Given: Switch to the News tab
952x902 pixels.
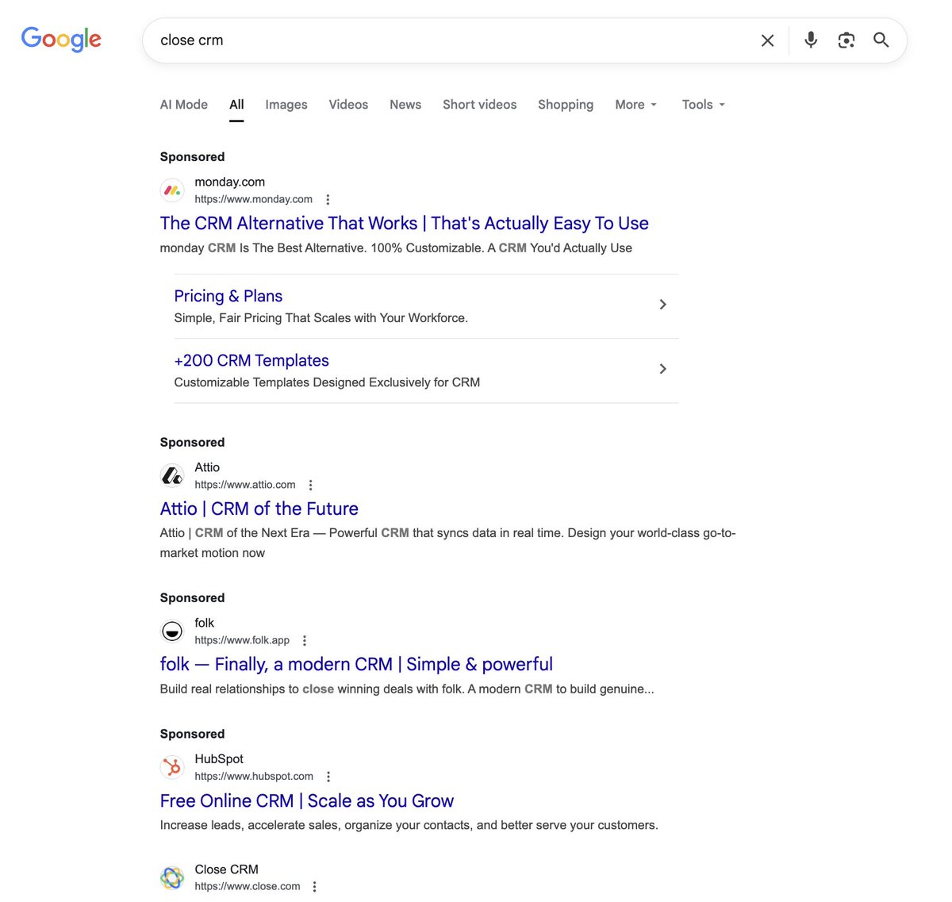Looking at the screenshot, I should (405, 105).
